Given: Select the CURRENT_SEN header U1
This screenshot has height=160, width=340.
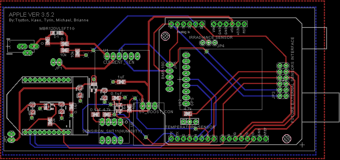Looking at the screenshot, I should pos(122,56).
